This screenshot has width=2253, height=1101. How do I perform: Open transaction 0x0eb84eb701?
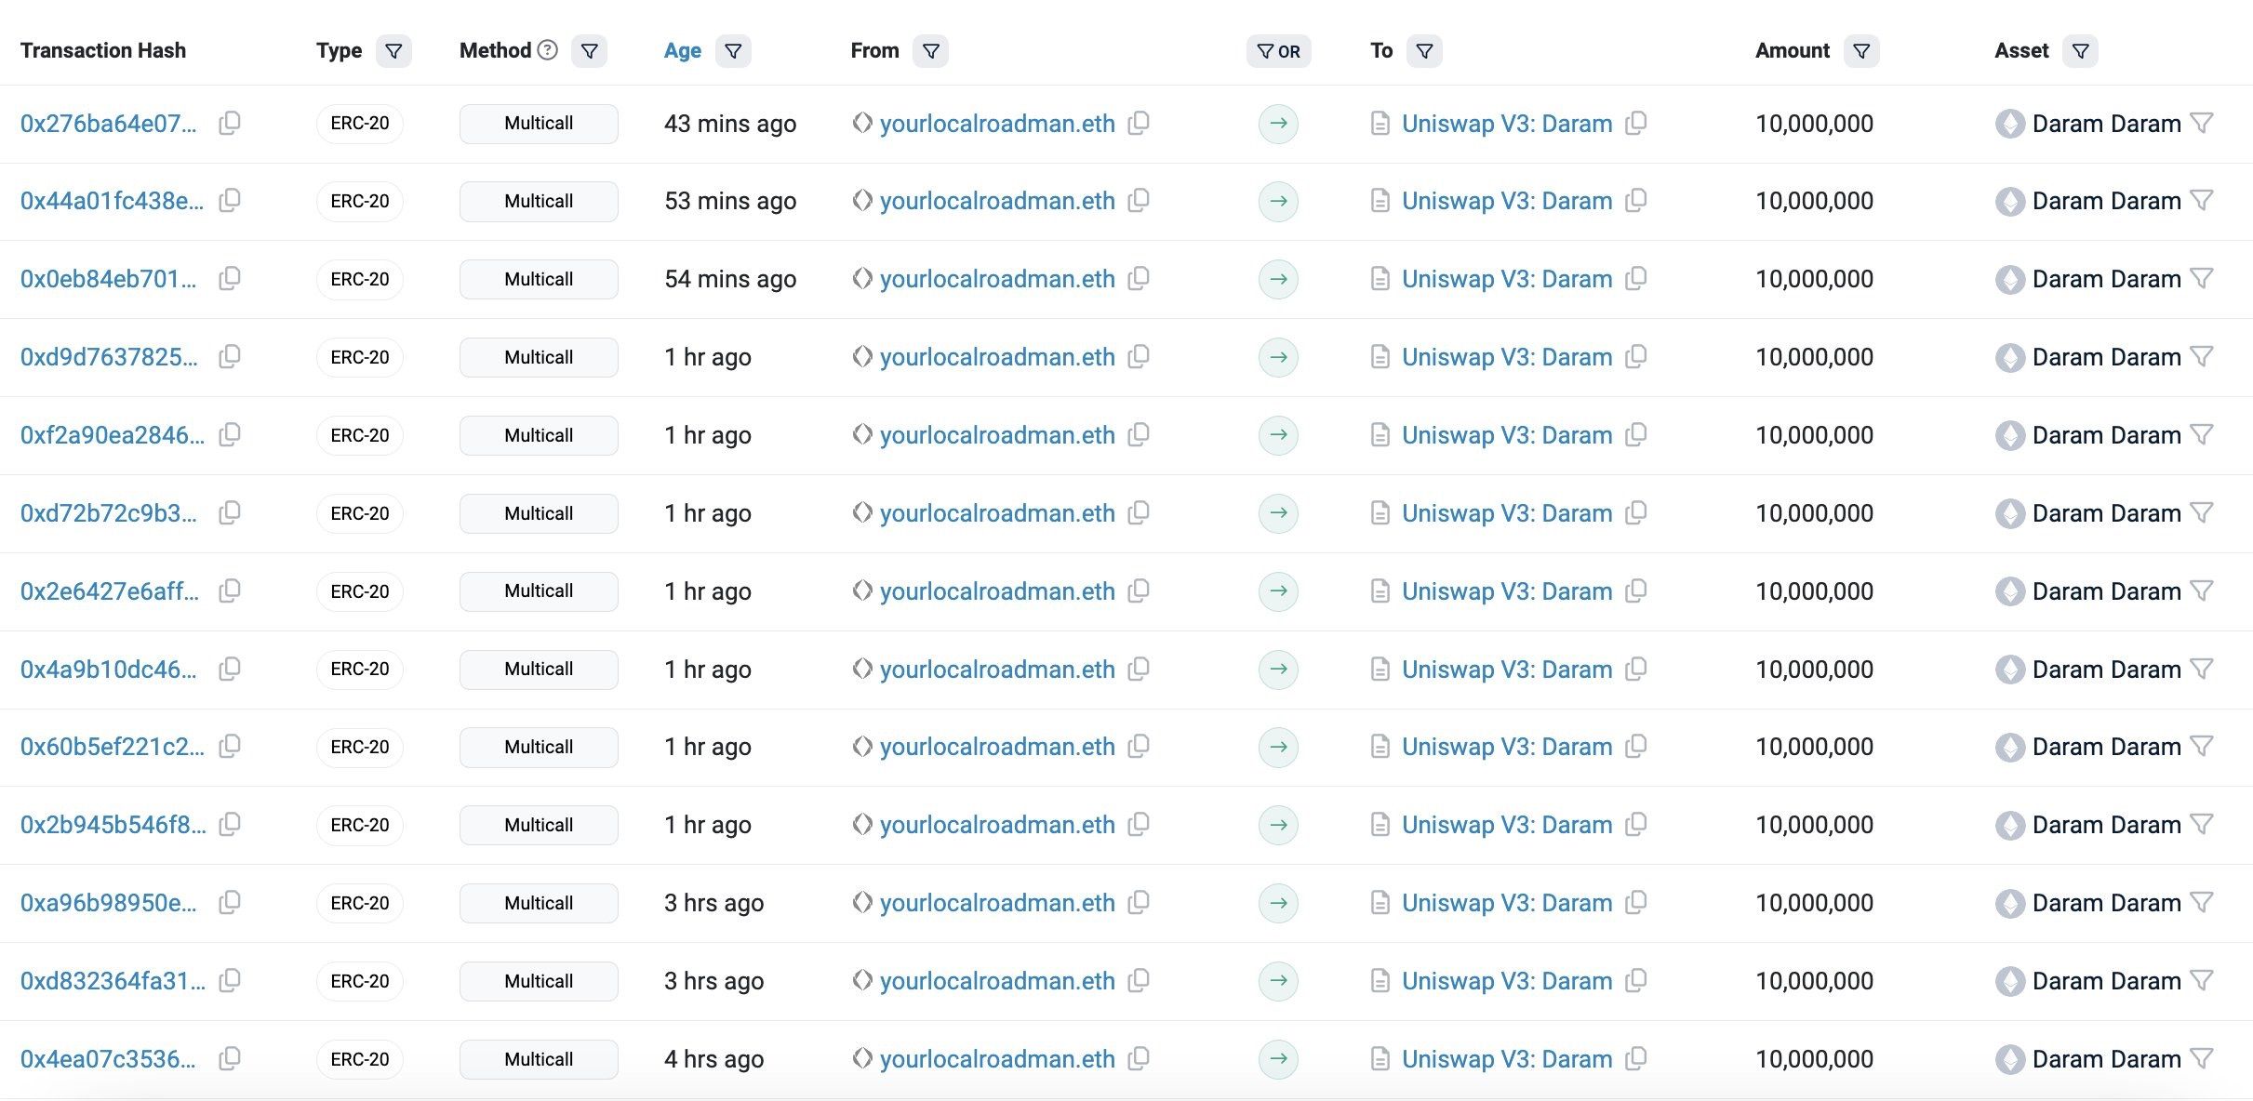(x=108, y=279)
